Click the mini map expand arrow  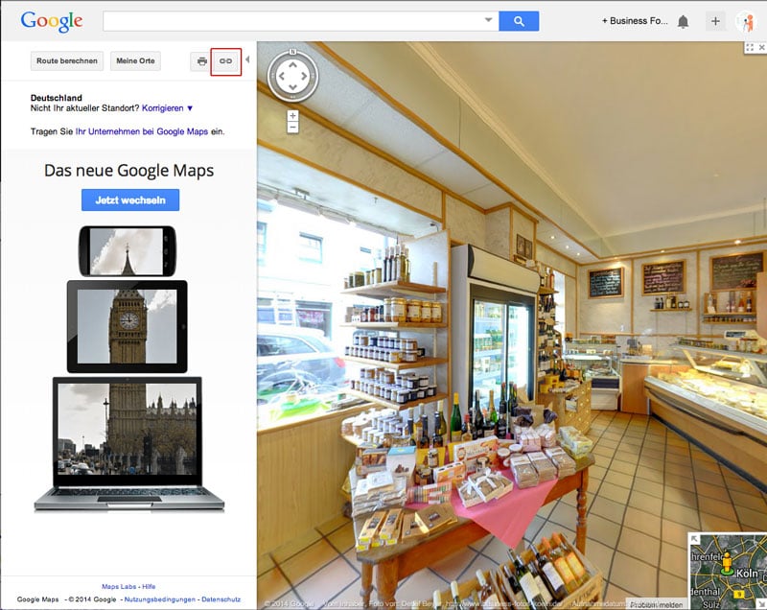pyautogui.click(x=693, y=540)
